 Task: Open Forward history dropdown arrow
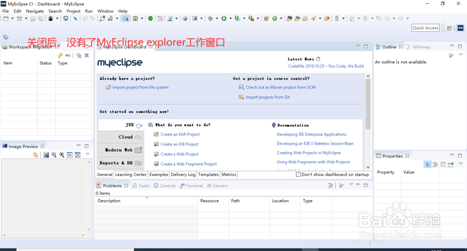(x=408, y=19)
